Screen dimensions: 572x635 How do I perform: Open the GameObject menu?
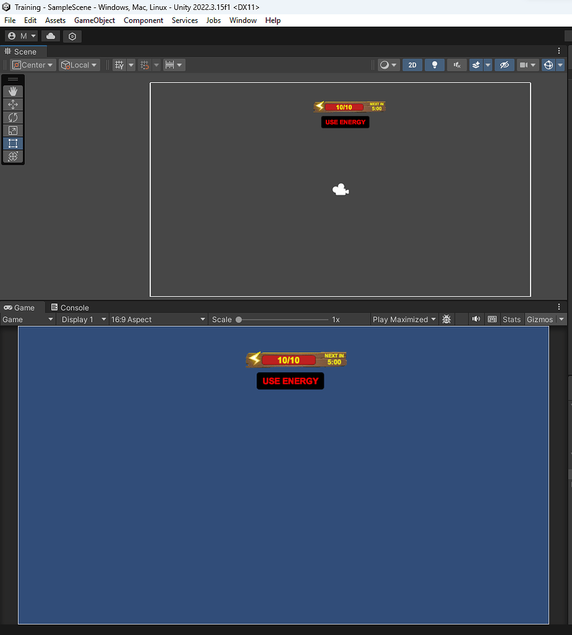coord(94,20)
